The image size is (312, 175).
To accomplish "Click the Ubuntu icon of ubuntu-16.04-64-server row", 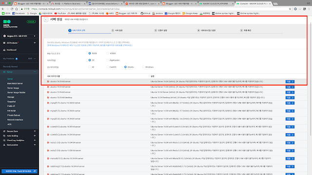I will 48,82.
